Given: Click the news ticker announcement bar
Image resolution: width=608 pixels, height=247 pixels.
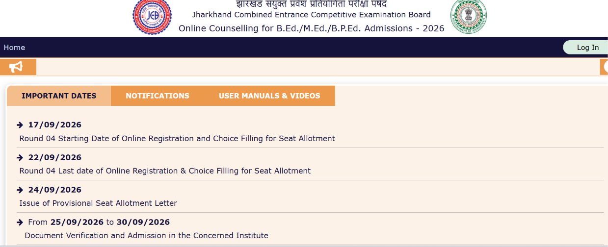Looking at the screenshot, I should (318, 67).
